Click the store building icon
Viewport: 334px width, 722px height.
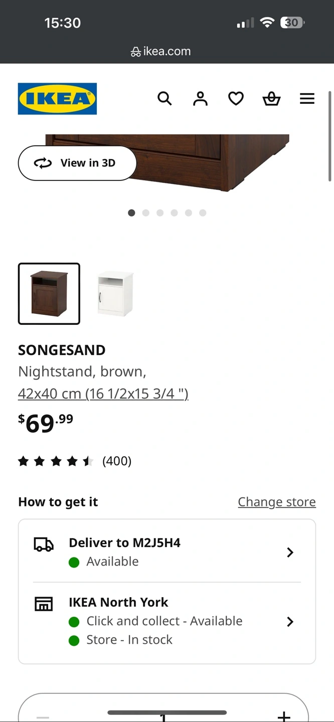coord(44,604)
